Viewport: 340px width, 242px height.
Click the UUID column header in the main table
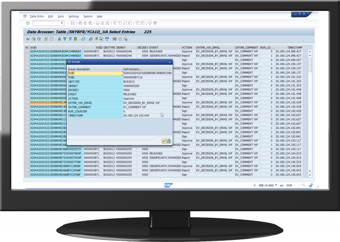point(56,47)
